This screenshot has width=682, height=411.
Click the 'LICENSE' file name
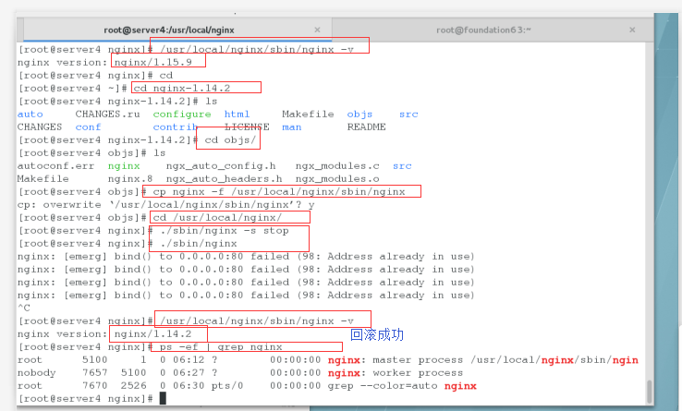click(247, 127)
